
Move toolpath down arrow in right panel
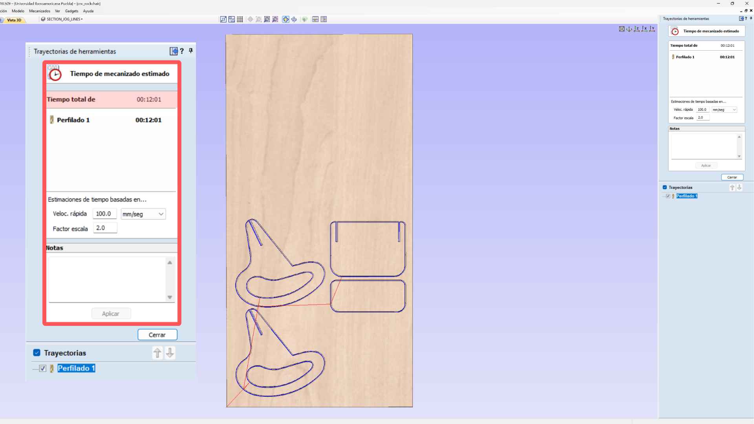(739, 188)
